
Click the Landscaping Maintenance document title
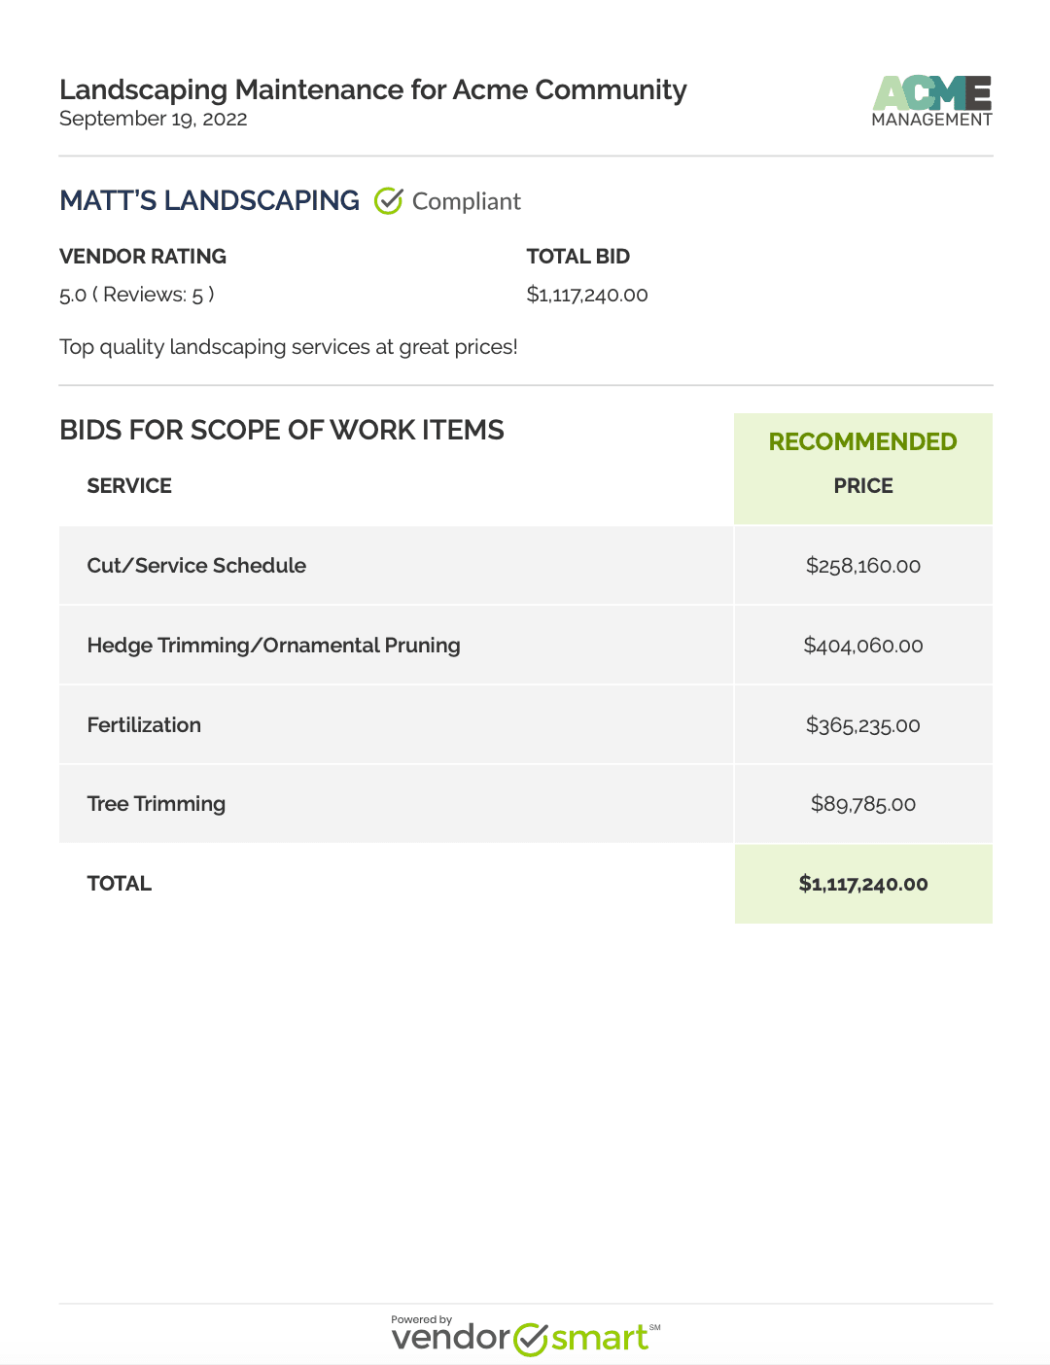(373, 89)
